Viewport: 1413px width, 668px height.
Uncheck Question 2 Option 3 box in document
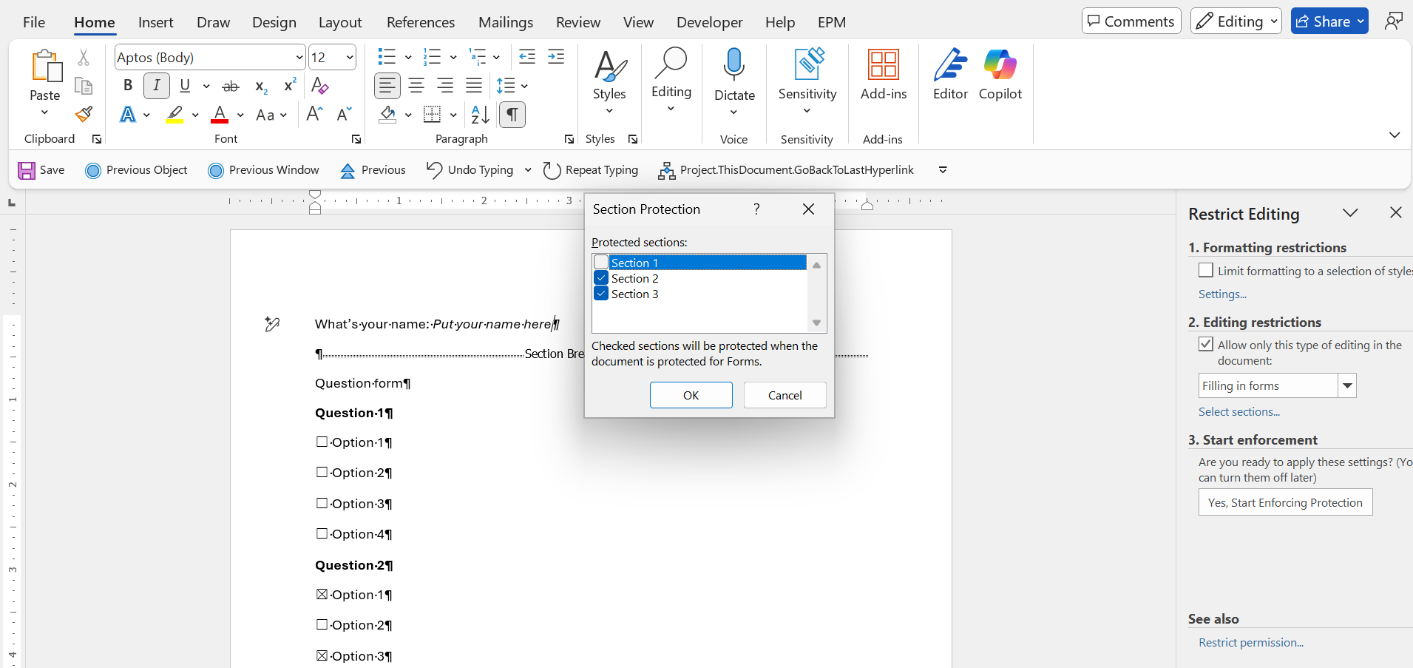pos(322,656)
